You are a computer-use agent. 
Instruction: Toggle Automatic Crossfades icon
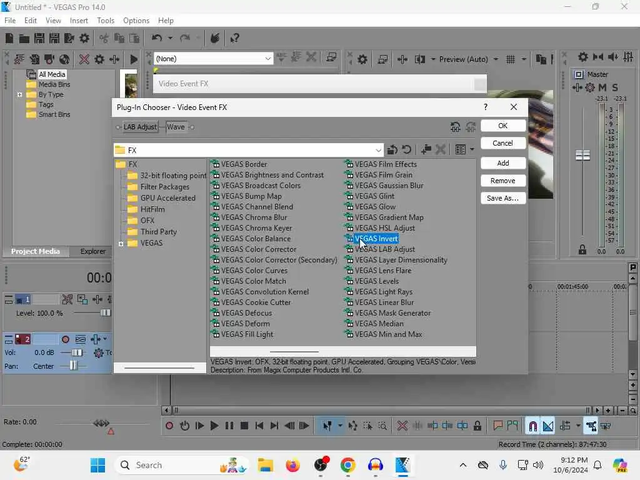pyautogui.click(x=548, y=426)
